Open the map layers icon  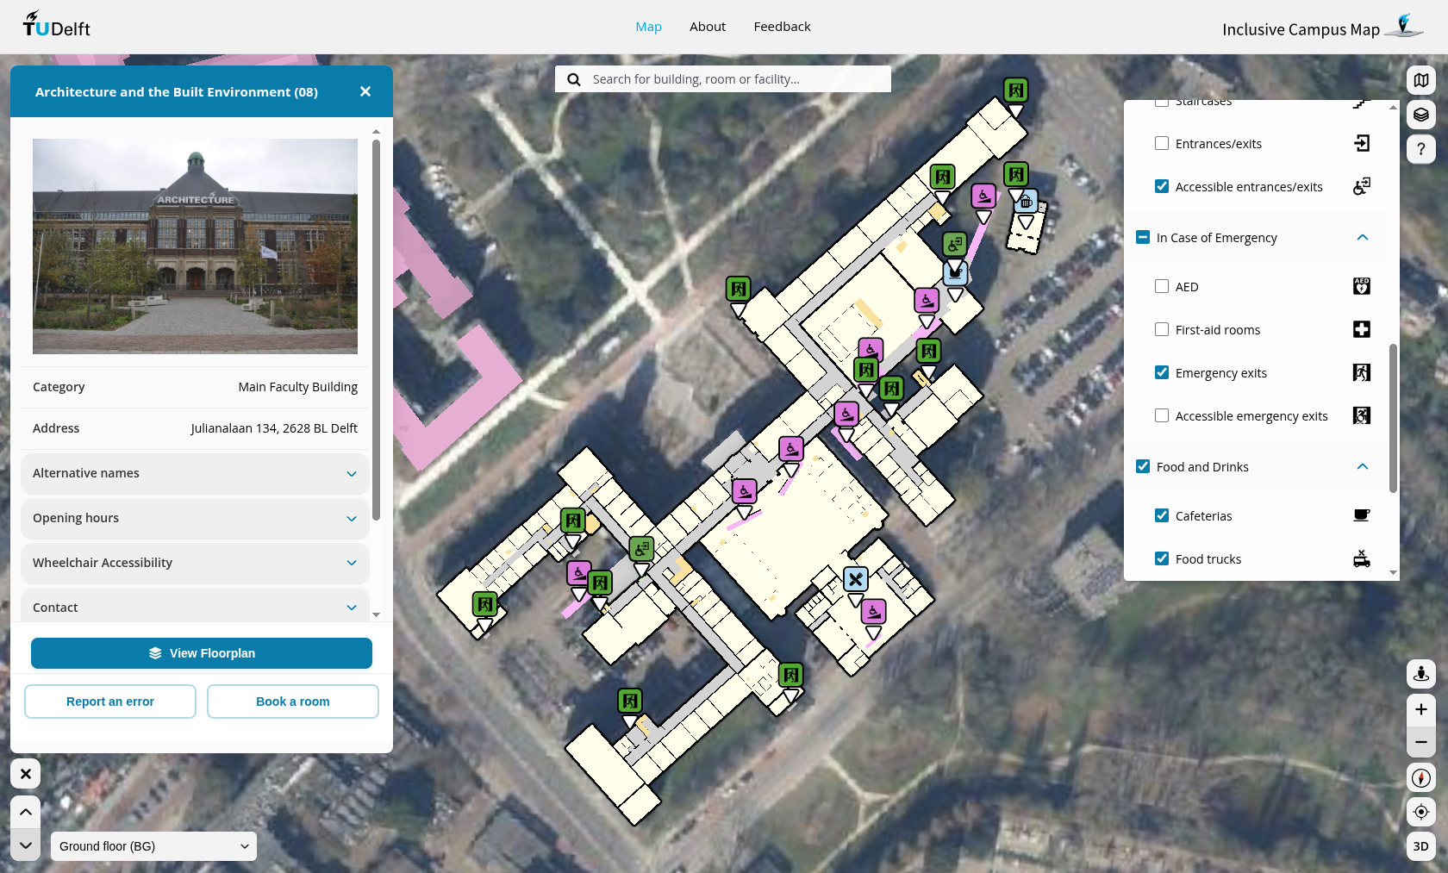1420,115
